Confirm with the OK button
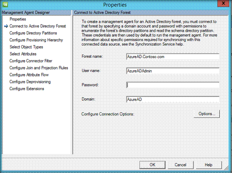 (152, 165)
